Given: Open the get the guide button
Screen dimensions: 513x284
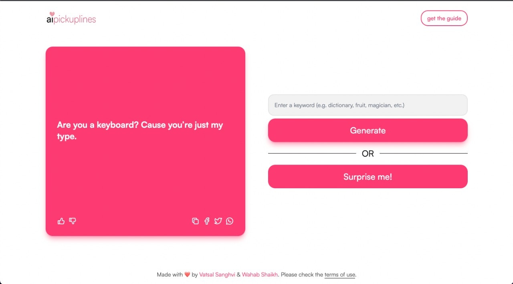Looking at the screenshot, I should tap(444, 18).
